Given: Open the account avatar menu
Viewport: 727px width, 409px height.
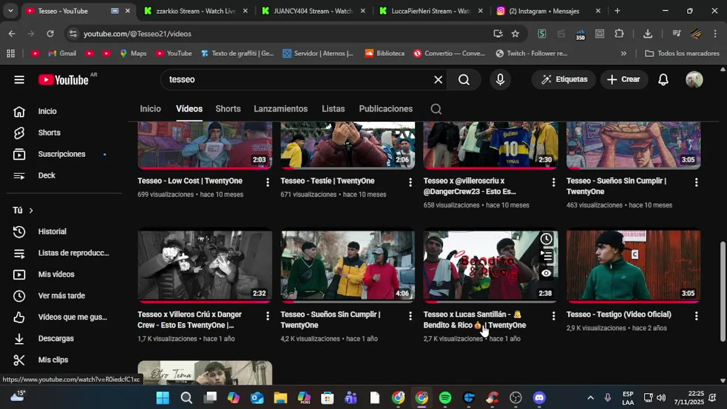Looking at the screenshot, I should click(x=694, y=80).
